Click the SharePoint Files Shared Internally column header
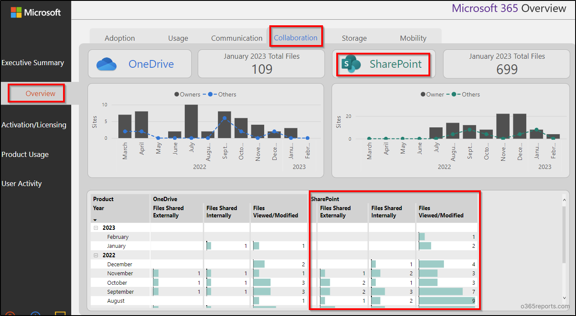Screen dimensions: 576x316 coord(387,212)
